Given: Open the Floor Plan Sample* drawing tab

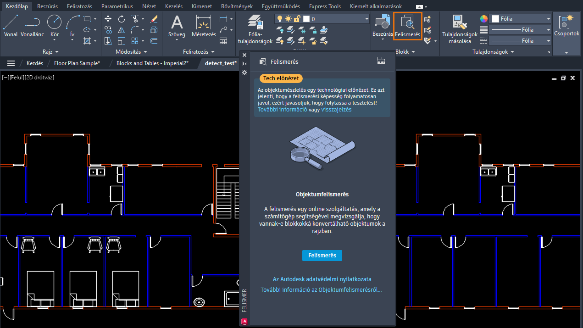Looking at the screenshot, I should pyautogui.click(x=77, y=63).
